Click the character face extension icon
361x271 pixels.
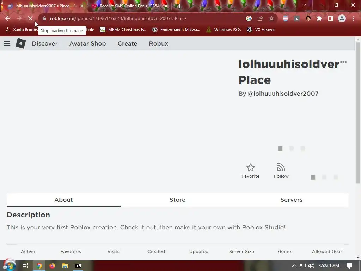pyautogui.click(x=308, y=18)
